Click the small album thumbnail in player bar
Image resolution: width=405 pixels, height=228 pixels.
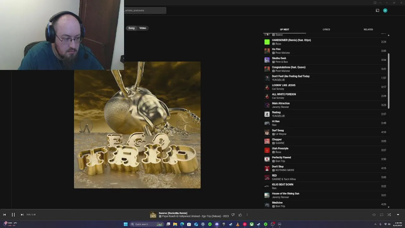tap(153, 215)
